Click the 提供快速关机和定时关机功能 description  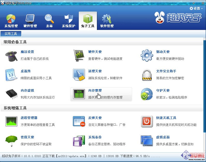[x=176, y=125]
